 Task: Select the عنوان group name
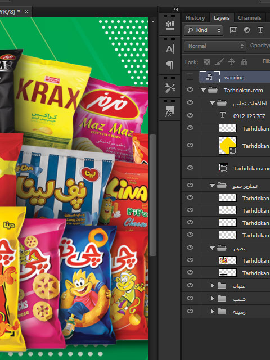pyautogui.click(x=239, y=286)
